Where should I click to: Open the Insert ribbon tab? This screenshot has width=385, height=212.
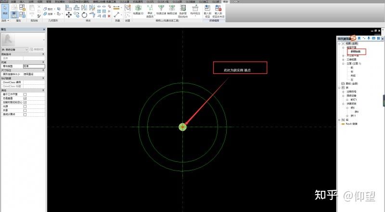pyautogui.click(x=22, y=1)
